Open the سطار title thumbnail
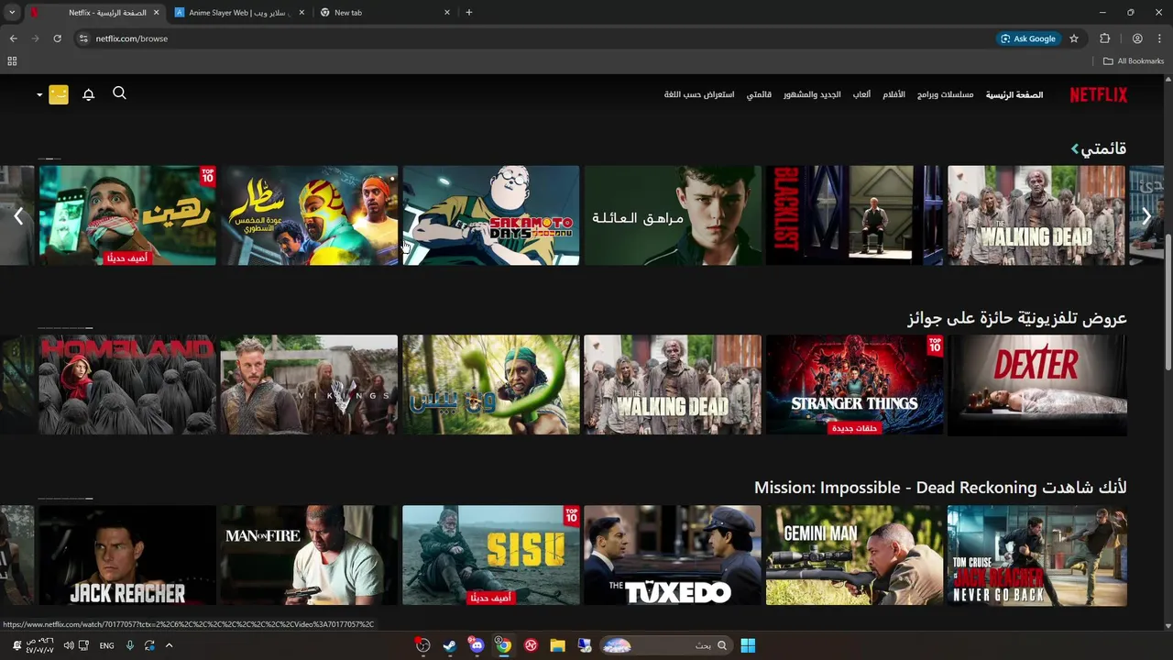 (309, 215)
